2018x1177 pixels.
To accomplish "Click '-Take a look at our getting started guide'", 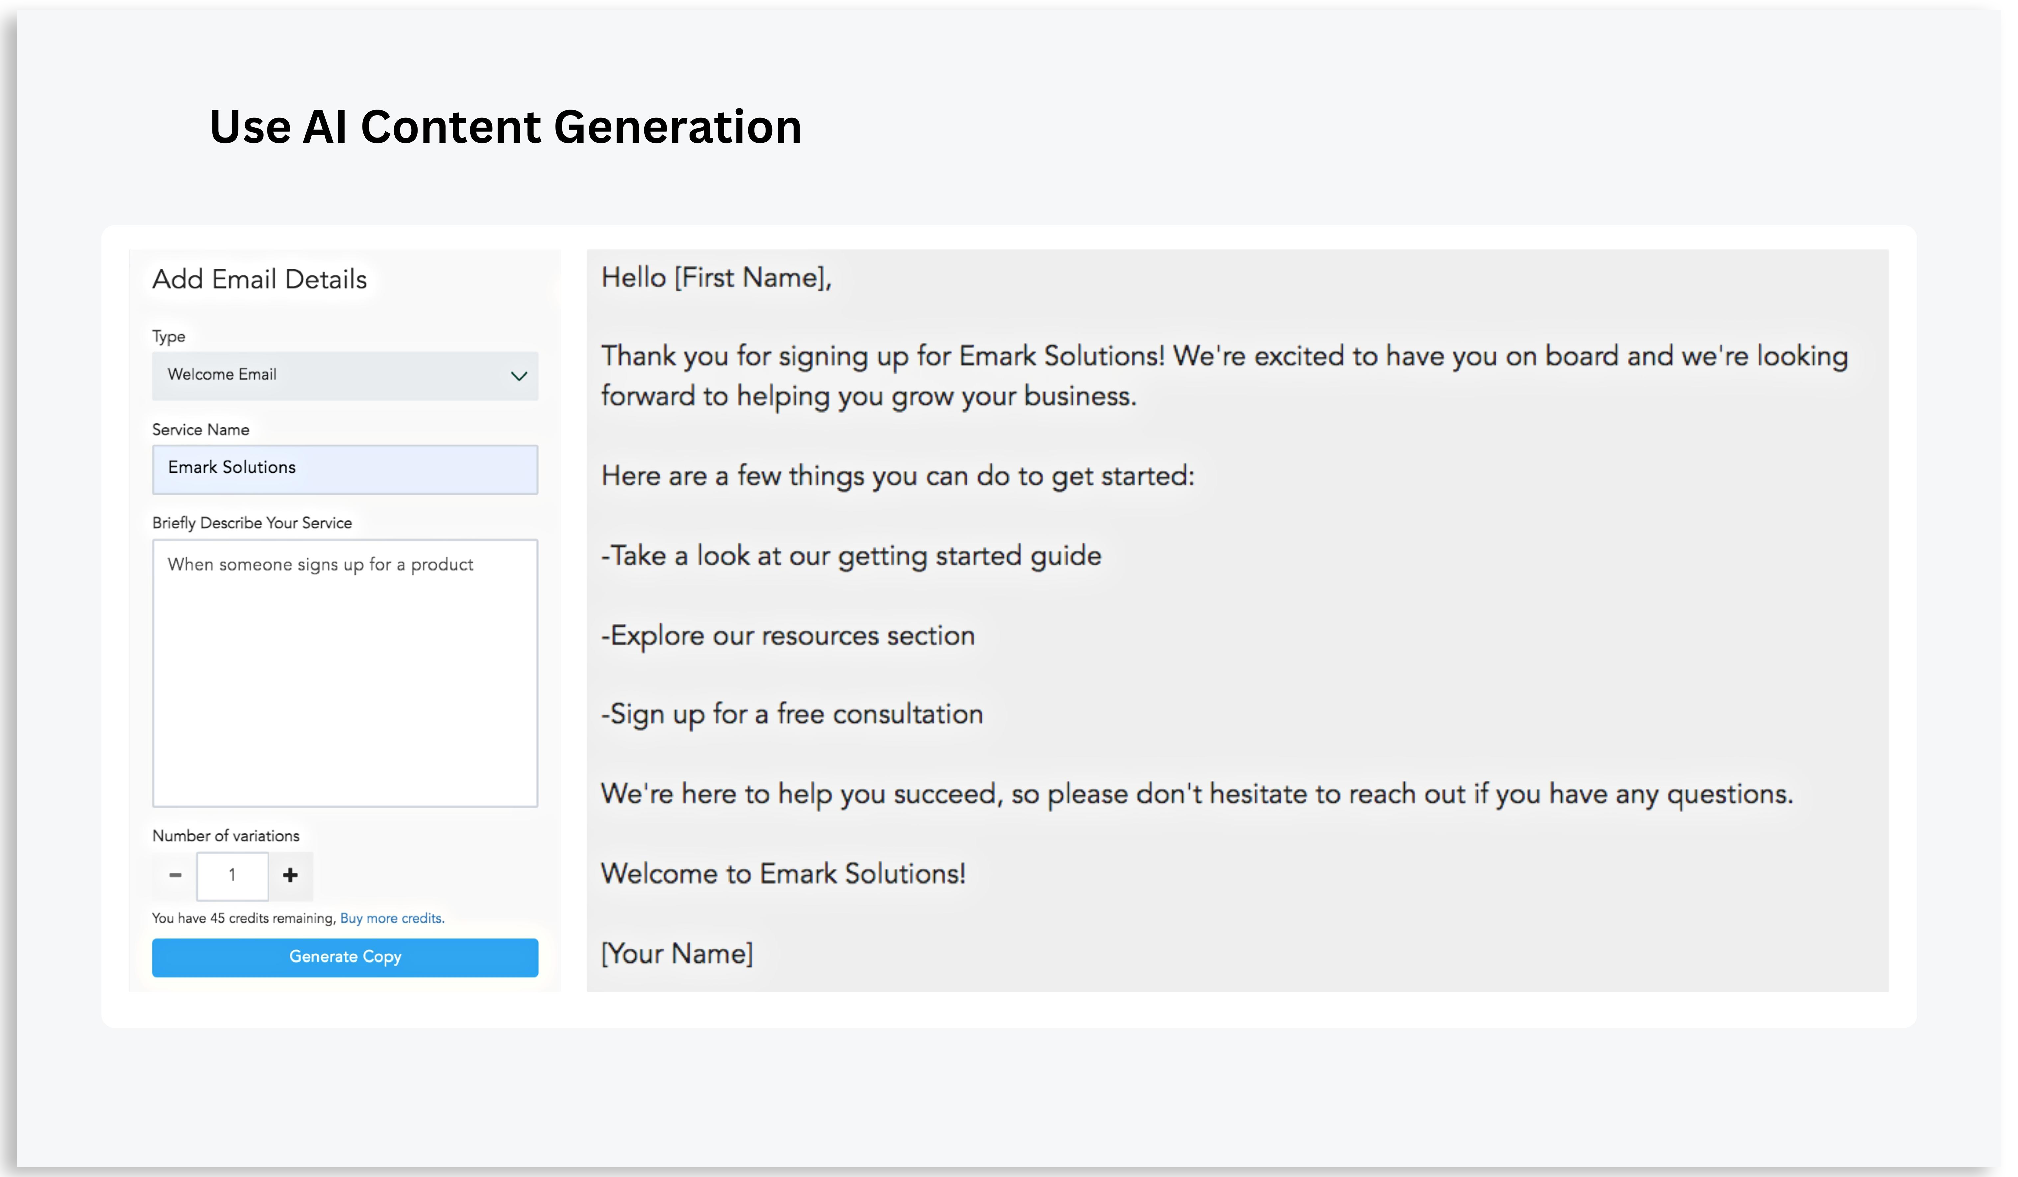I will point(851,556).
